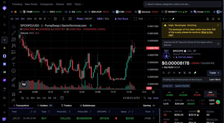Open the Telegram link of token
224x123 pixels.
(x=179, y=73)
